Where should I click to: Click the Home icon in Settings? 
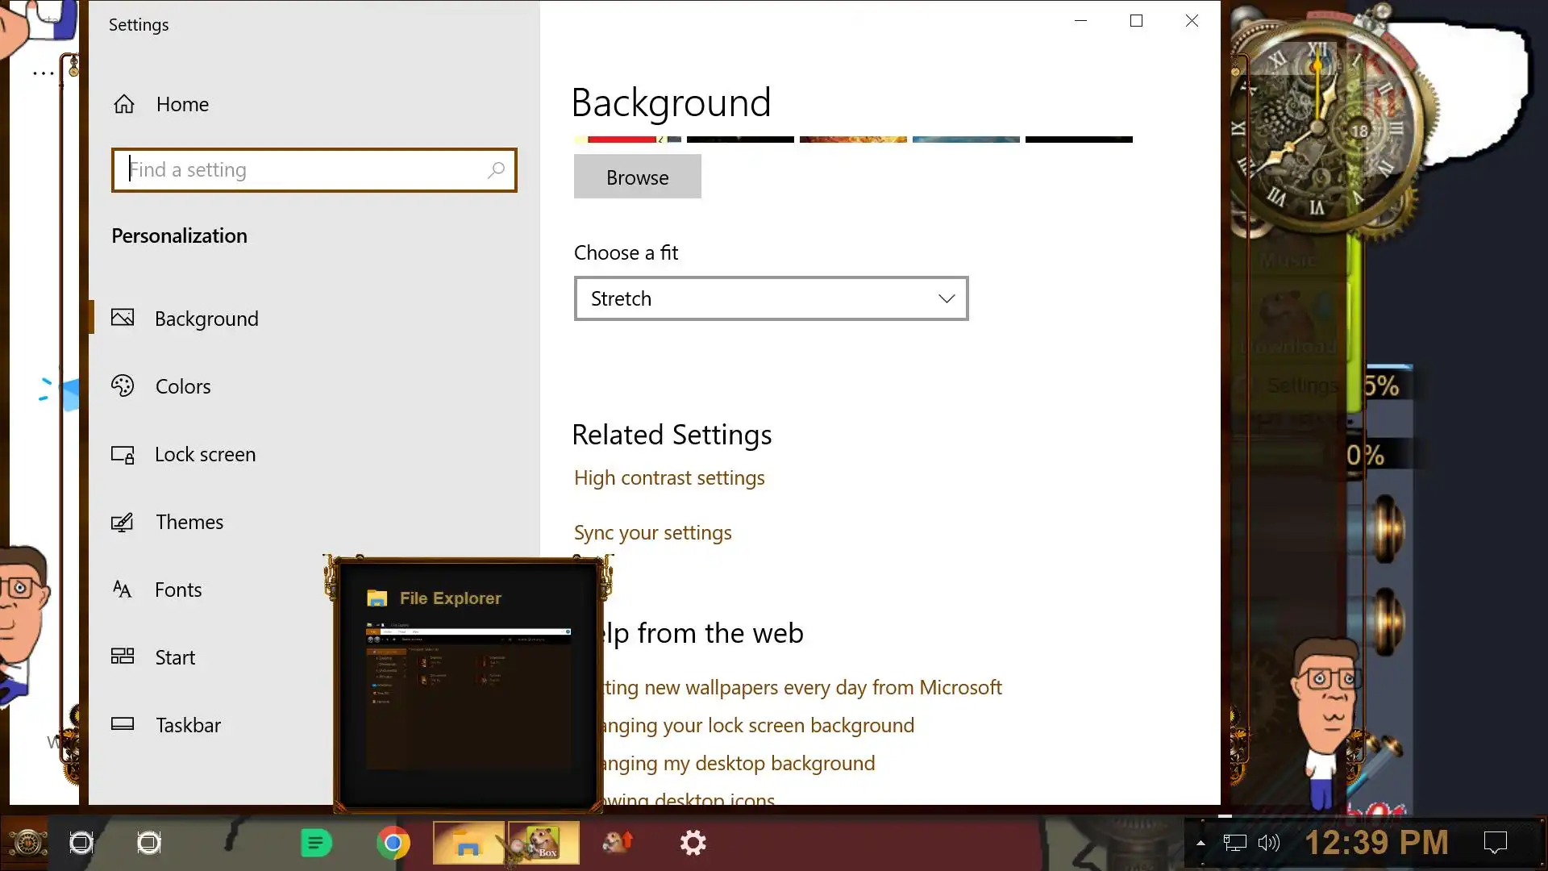[x=124, y=104]
